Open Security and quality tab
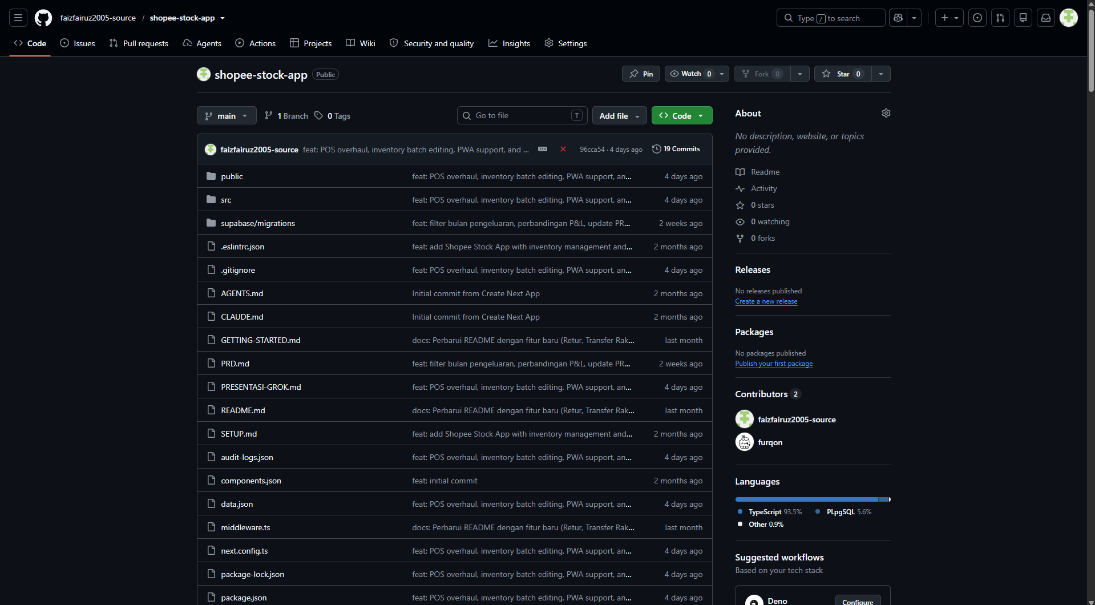 pos(432,43)
